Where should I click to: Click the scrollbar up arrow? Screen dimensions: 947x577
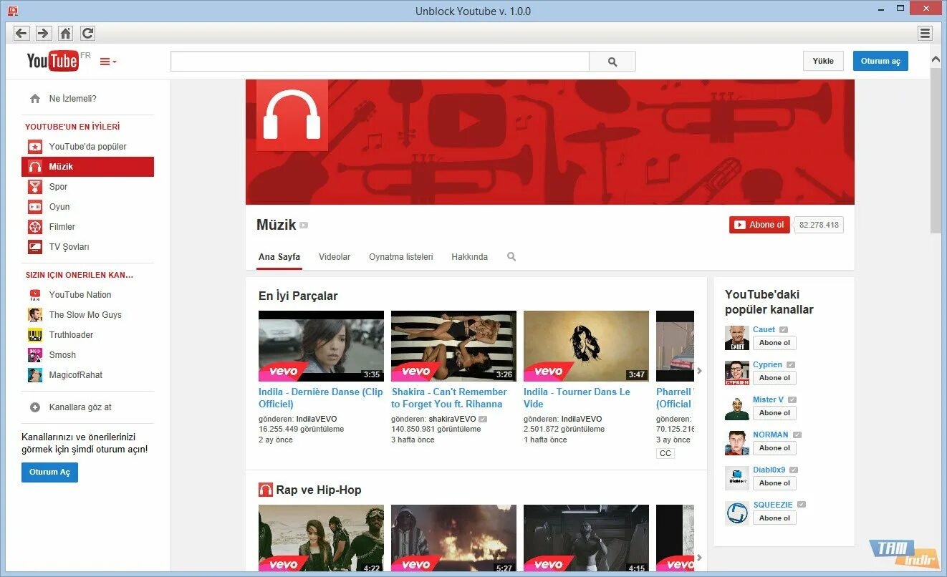[x=936, y=58]
